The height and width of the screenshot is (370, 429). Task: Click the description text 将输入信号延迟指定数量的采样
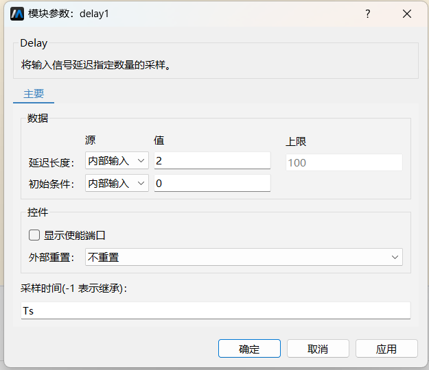tap(95, 65)
